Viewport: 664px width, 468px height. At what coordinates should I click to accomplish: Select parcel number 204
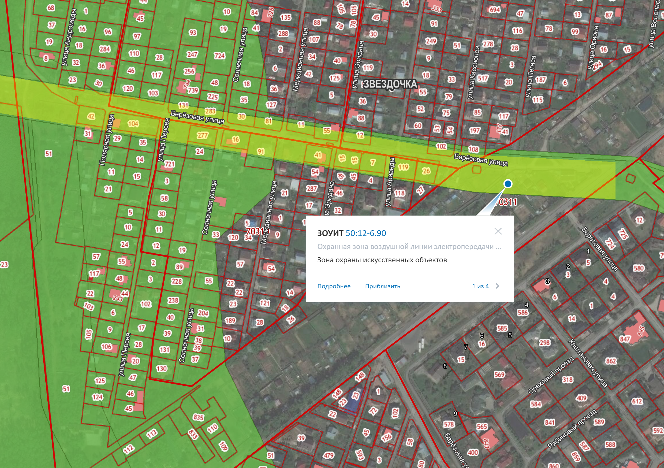click(x=203, y=313)
